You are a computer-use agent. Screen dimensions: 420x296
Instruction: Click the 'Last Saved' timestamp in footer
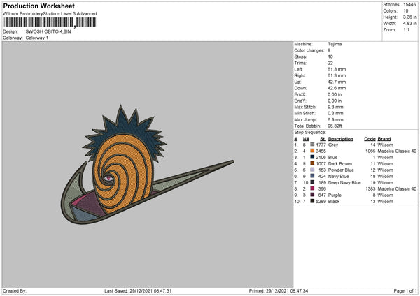(138, 290)
